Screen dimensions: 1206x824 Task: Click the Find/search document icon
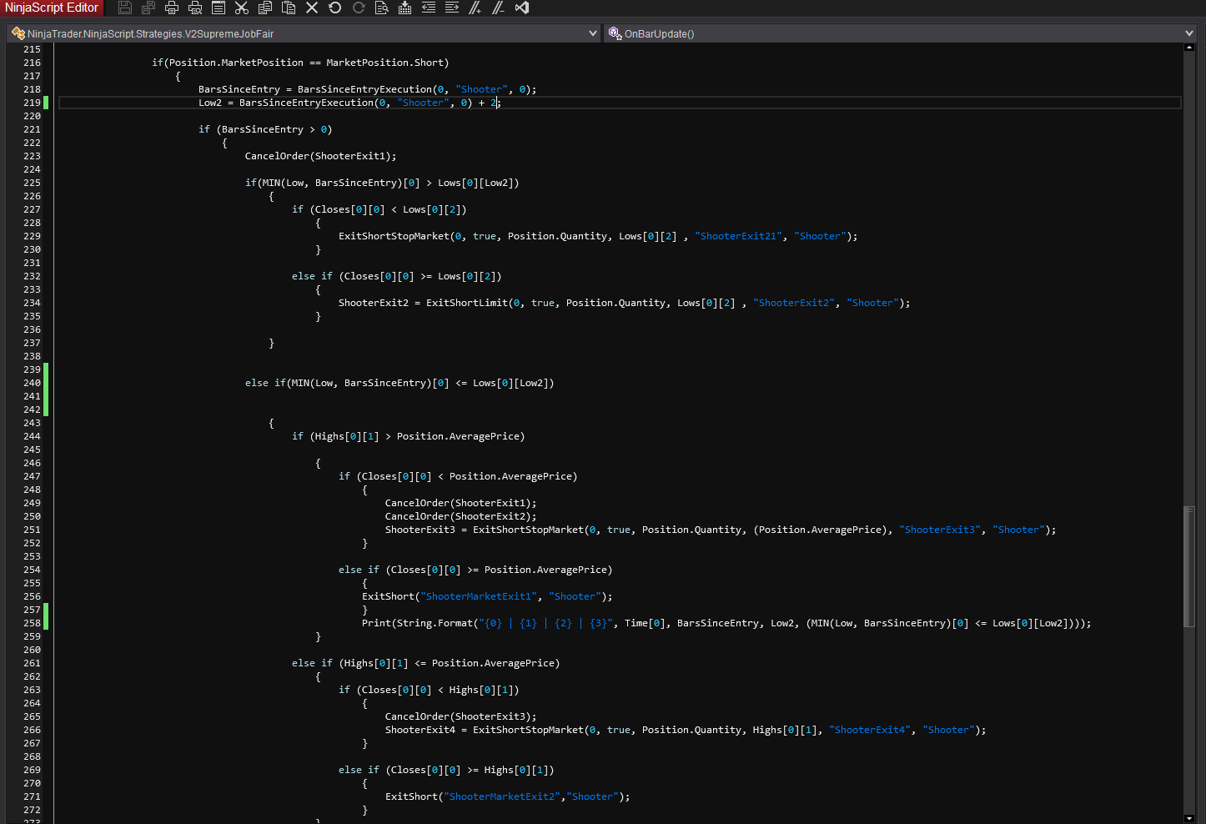pyautogui.click(x=382, y=8)
